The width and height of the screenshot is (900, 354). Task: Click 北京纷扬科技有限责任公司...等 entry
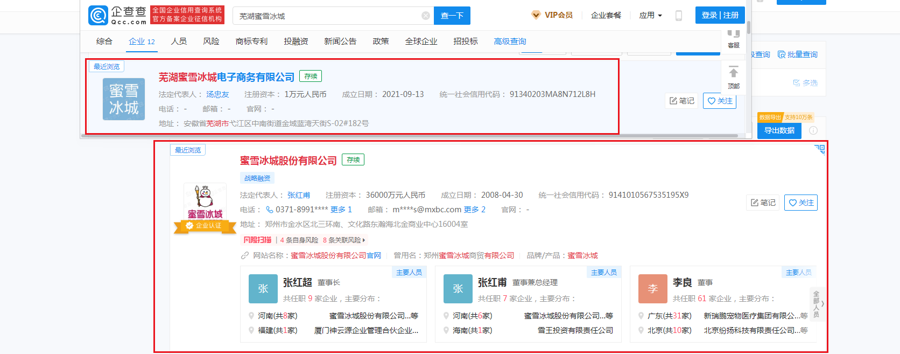756,330
